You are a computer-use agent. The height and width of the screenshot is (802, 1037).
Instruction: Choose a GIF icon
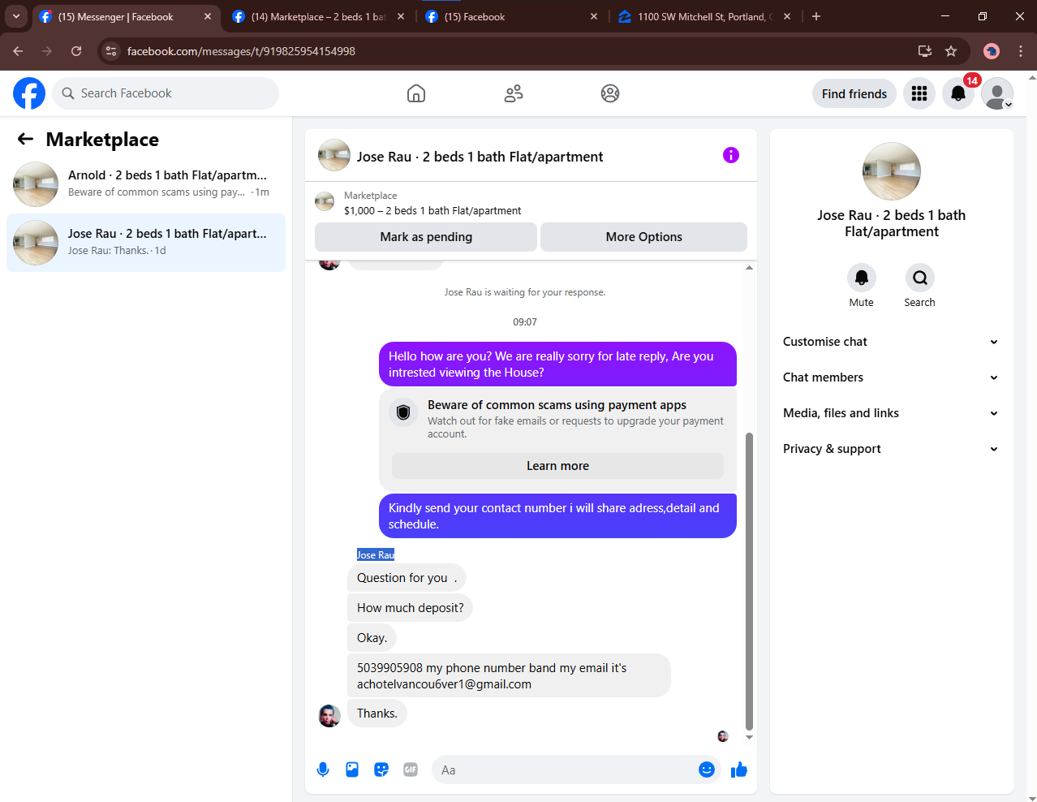(411, 770)
